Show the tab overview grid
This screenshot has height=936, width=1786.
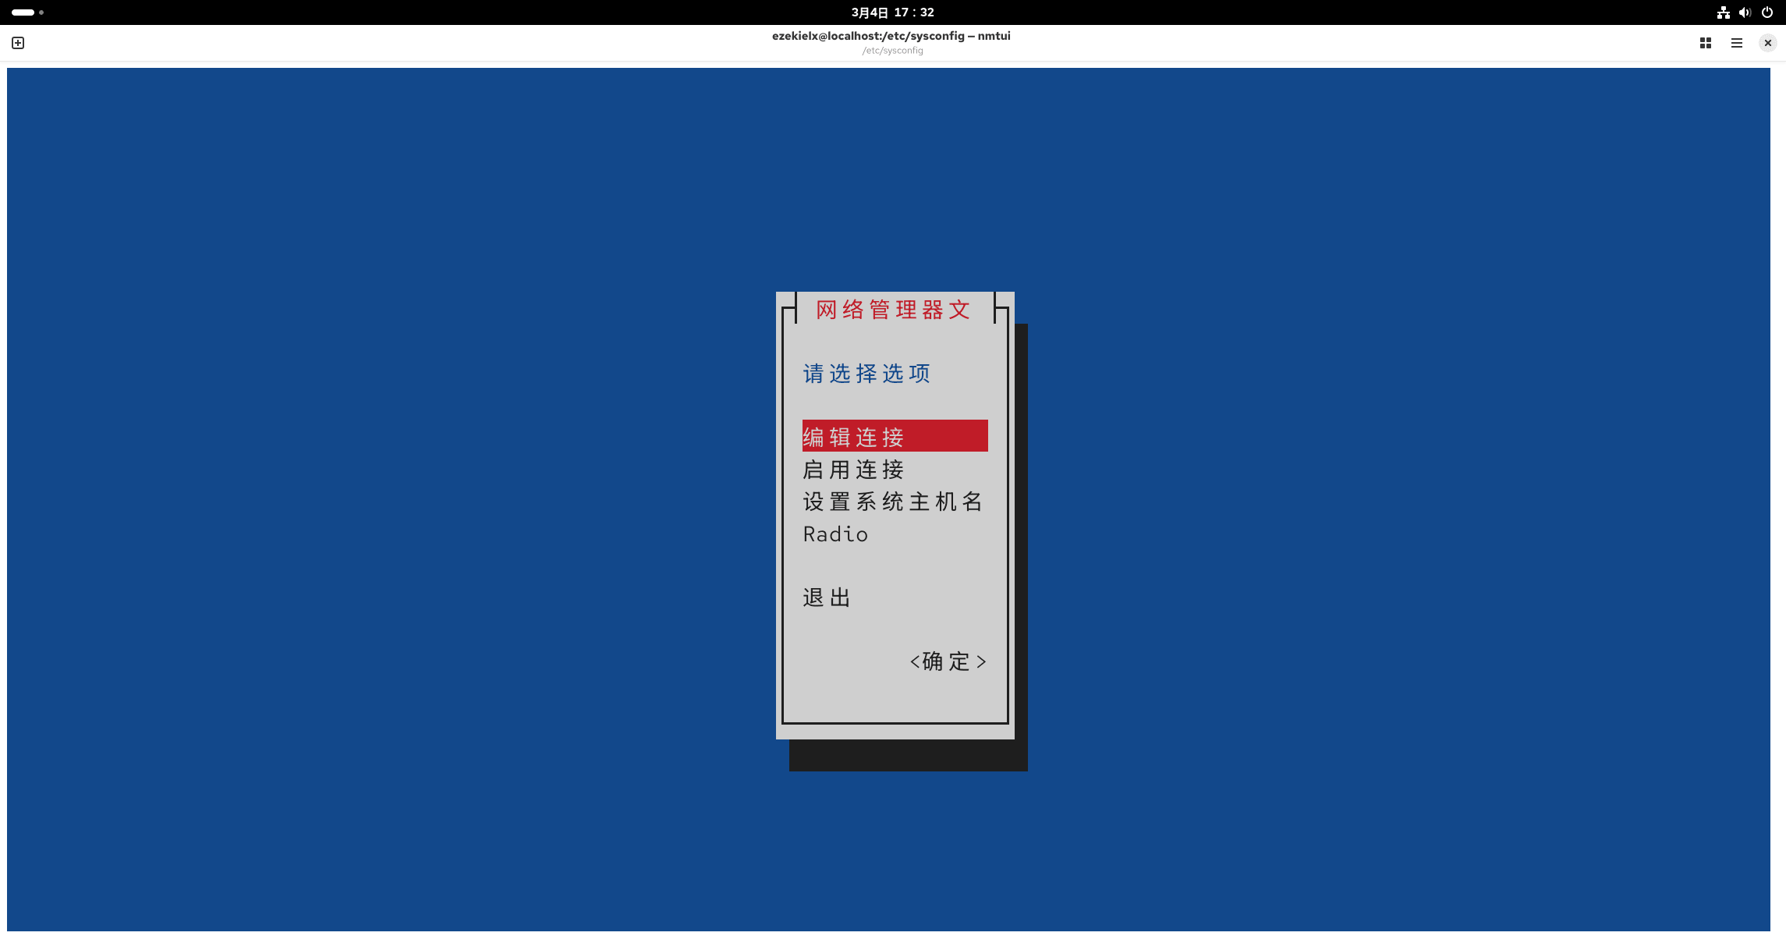(x=1705, y=43)
